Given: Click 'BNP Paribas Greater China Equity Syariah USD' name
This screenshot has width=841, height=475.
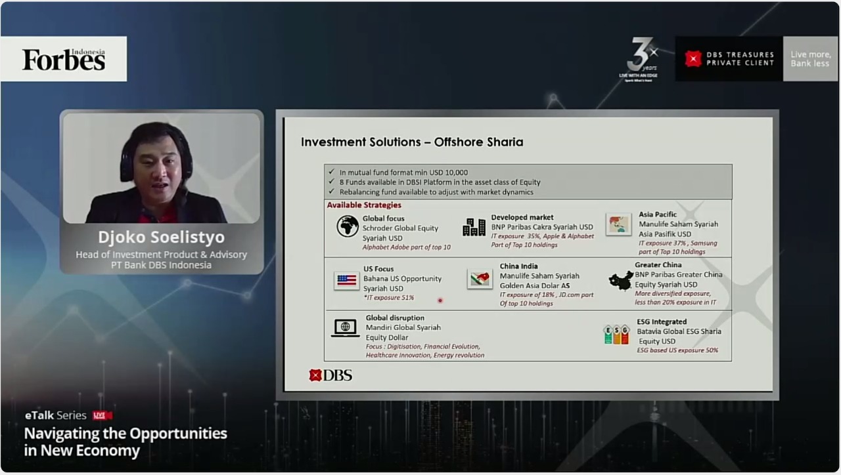Looking at the screenshot, I should [x=679, y=279].
